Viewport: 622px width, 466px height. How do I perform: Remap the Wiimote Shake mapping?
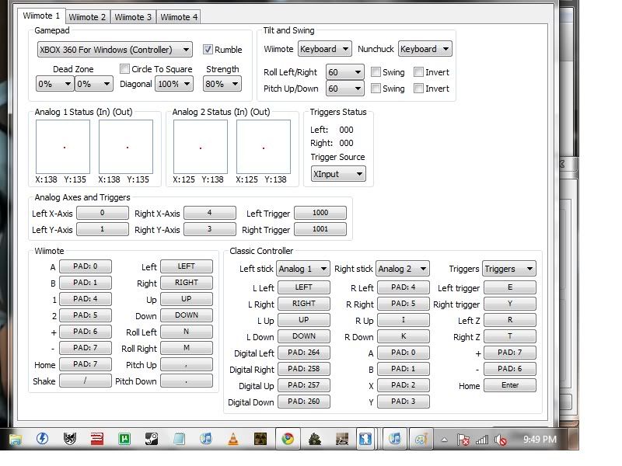click(86, 381)
